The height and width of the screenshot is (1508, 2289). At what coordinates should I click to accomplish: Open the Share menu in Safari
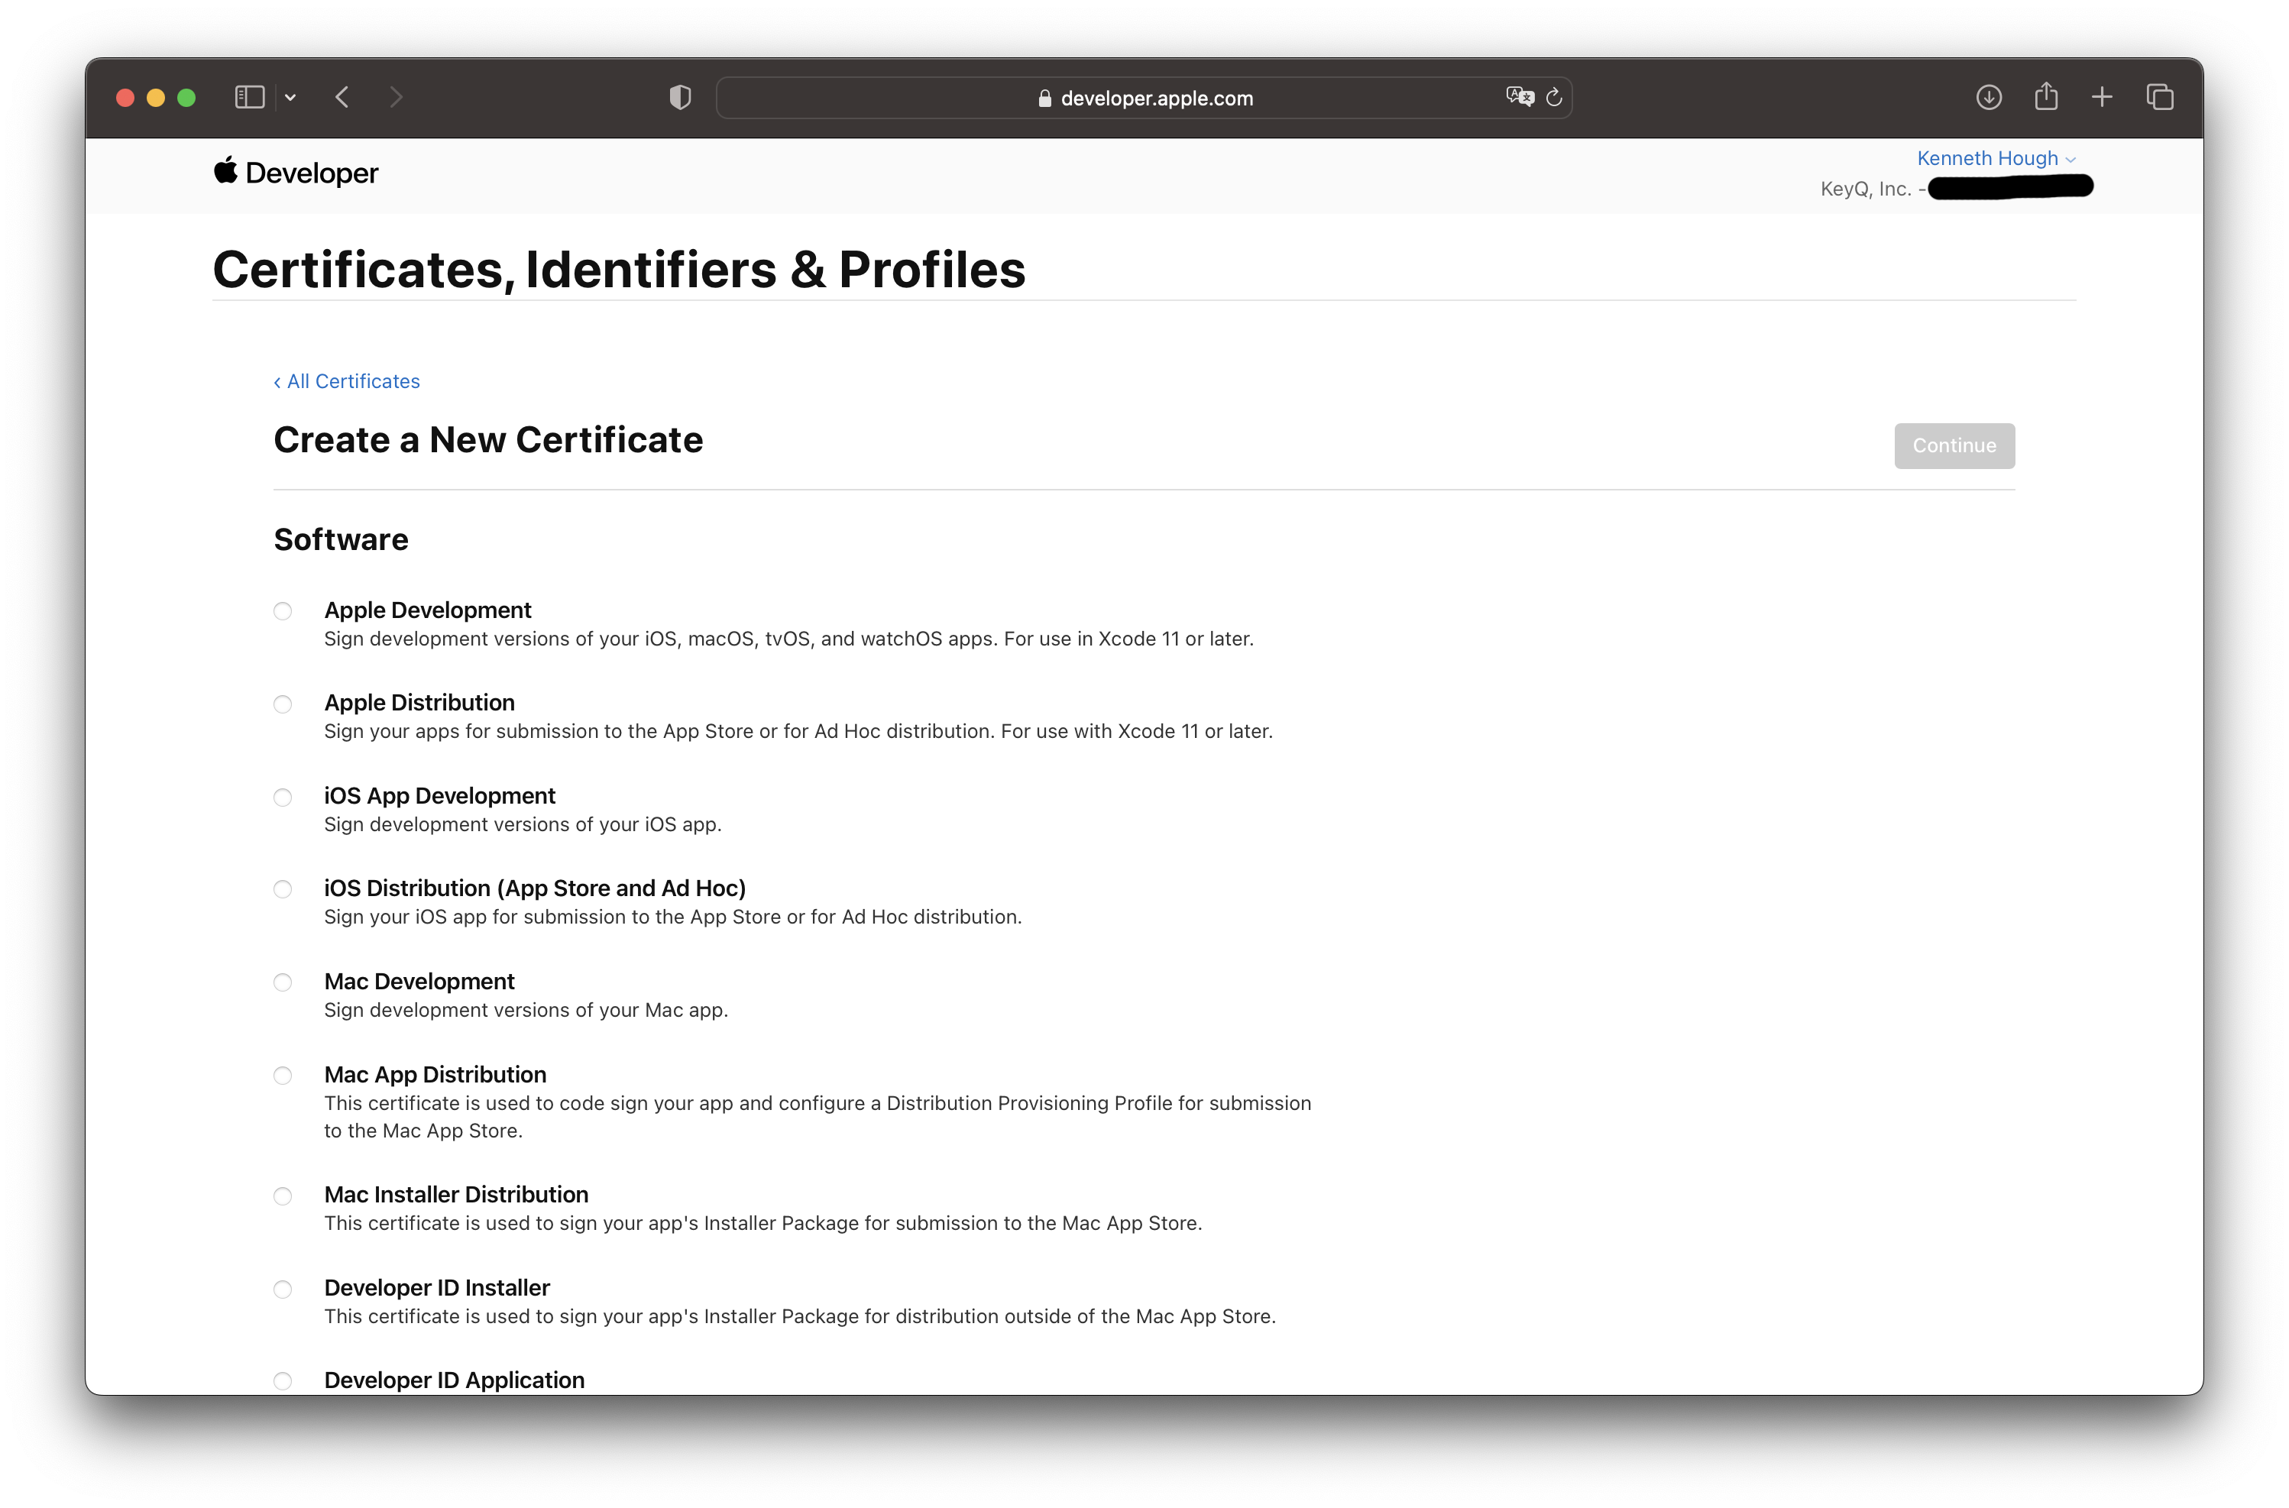[2045, 96]
